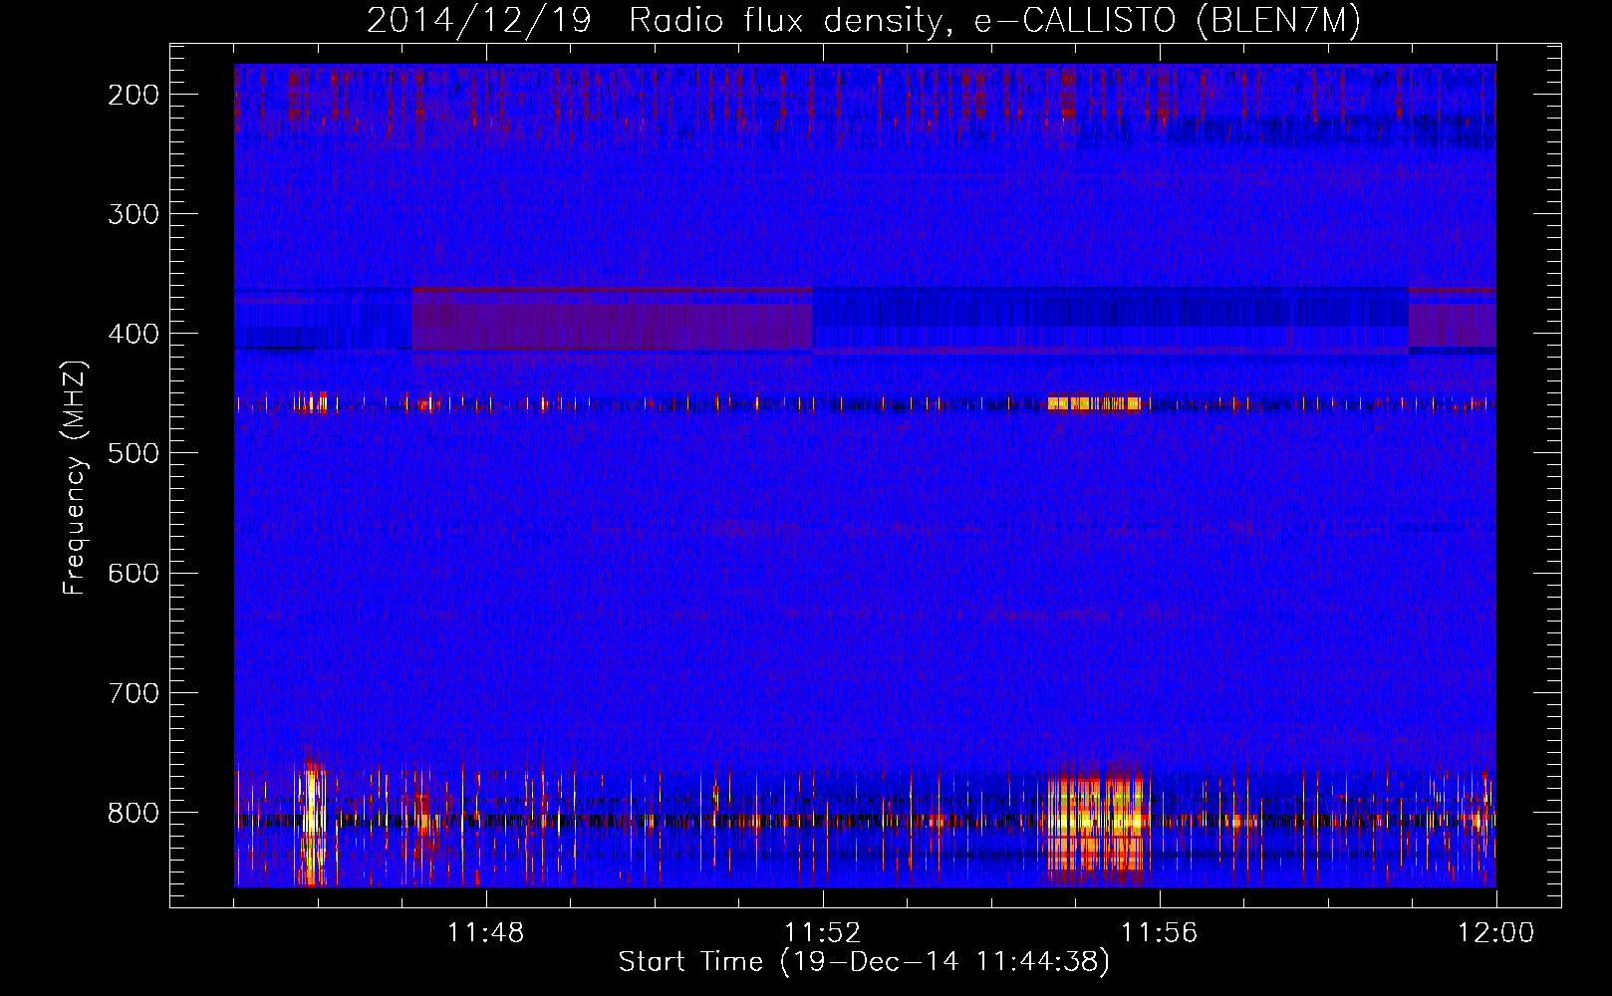The width and height of the screenshot is (1612, 996).
Task: Click the bright burst near 460 MHz at 11:55
Action: 1094,403
